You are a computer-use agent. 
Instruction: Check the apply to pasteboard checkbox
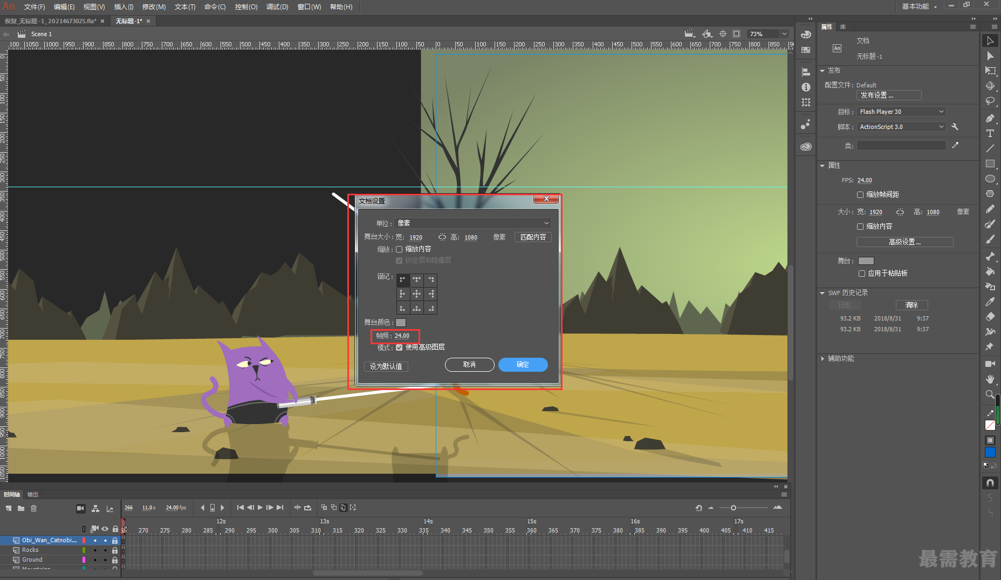pyautogui.click(x=862, y=274)
